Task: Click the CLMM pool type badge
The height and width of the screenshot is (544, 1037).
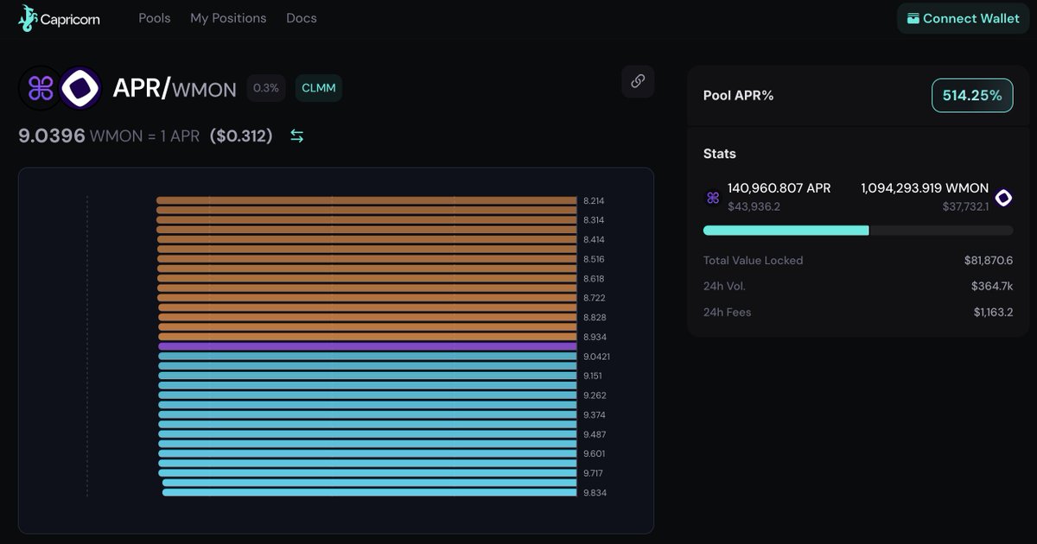Action: (319, 88)
